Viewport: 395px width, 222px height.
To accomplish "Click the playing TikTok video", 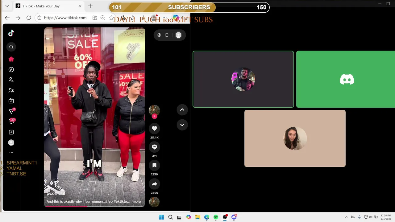I will tap(94, 117).
